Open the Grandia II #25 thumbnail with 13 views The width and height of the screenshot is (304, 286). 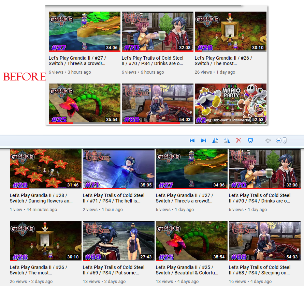click(191, 241)
